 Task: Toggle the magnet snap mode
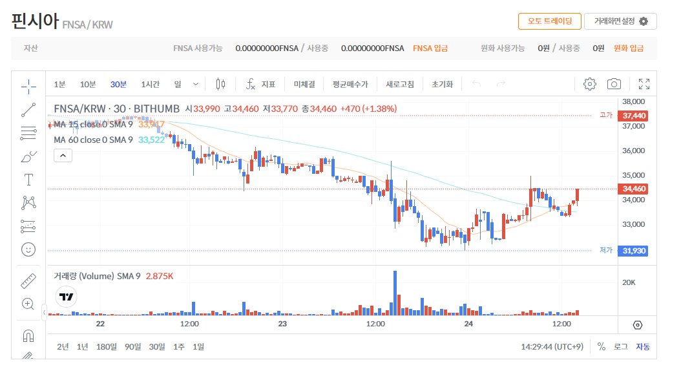coord(28,336)
